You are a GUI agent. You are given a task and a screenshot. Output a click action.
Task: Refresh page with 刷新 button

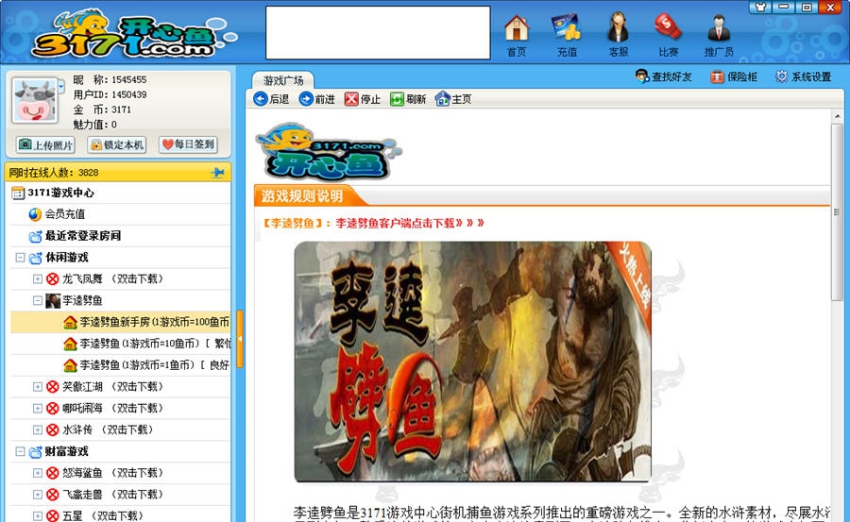[x=408, y=99]
